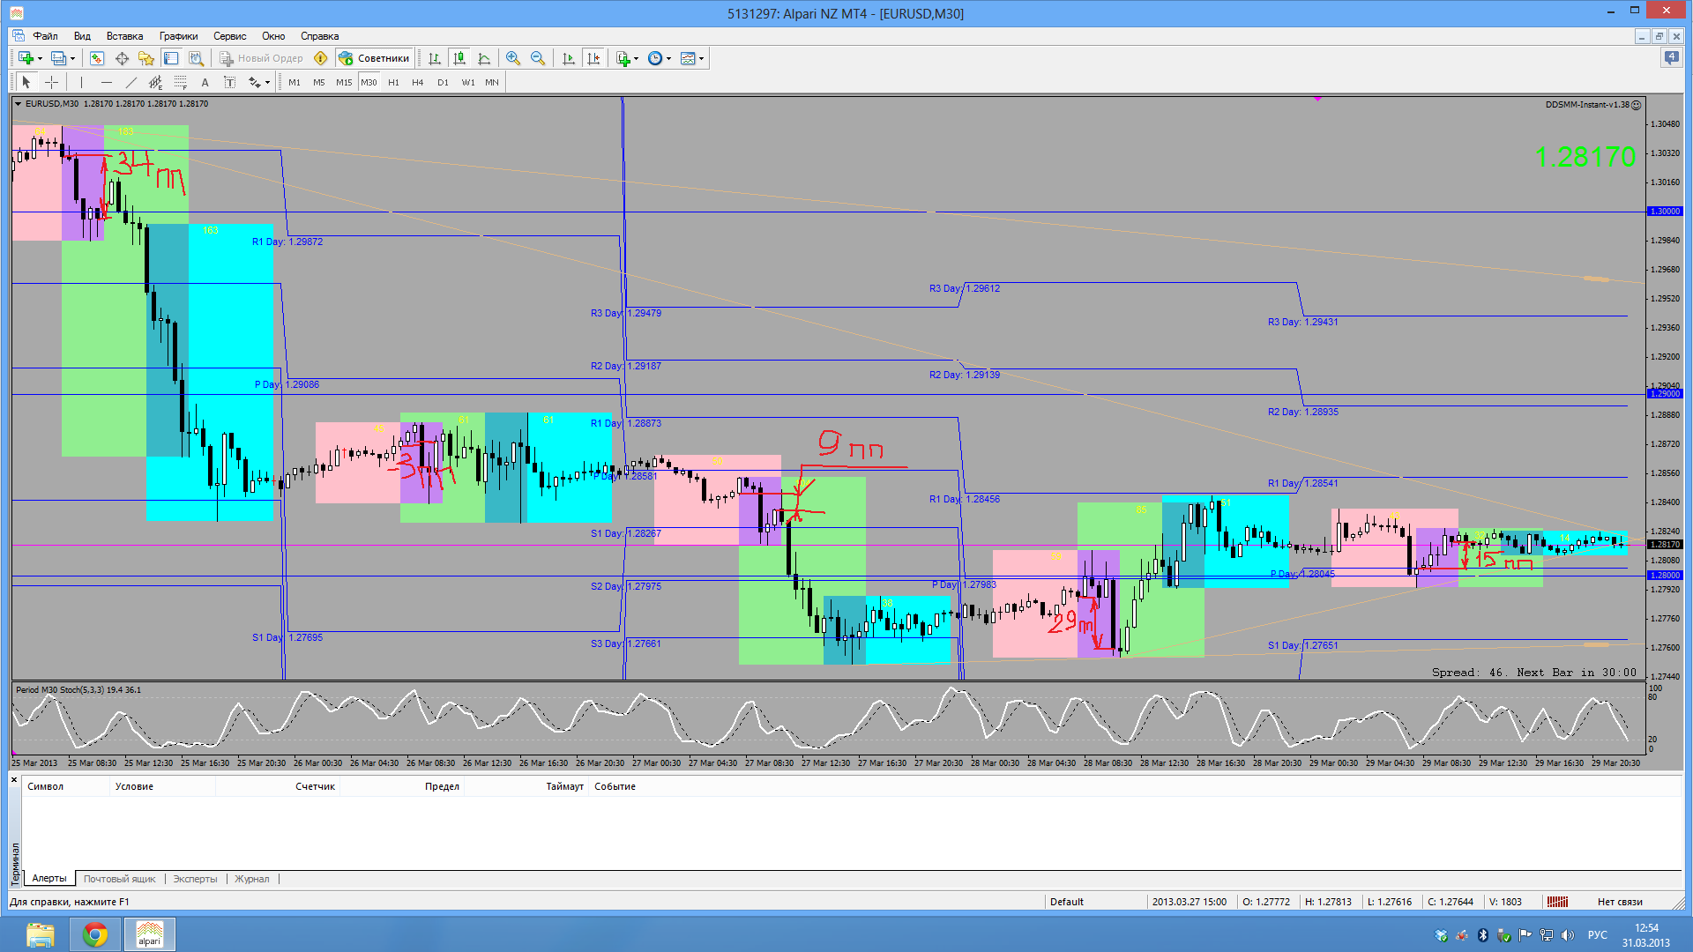Switch to H1 timeframe
This screenshot has height=952, width=1693.
point(393,82)
